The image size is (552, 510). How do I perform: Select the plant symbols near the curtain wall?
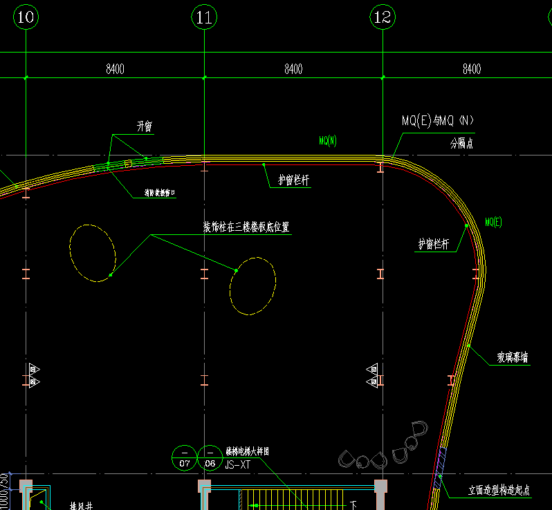point(383,445)
